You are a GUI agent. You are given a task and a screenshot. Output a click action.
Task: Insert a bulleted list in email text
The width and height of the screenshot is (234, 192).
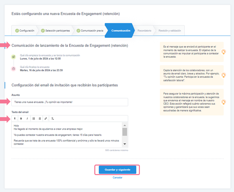pyautogui.click(x=33, y=119)
